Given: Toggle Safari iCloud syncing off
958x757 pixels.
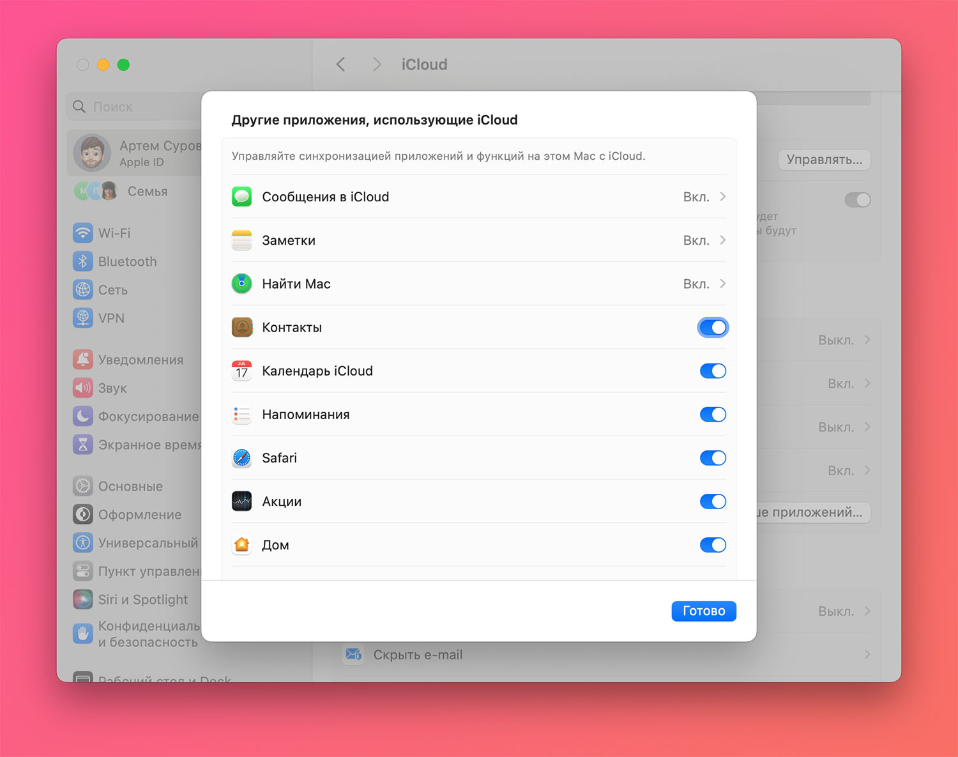Looking at the screenshot, I should pyautogui.click(x=713, y=458).
